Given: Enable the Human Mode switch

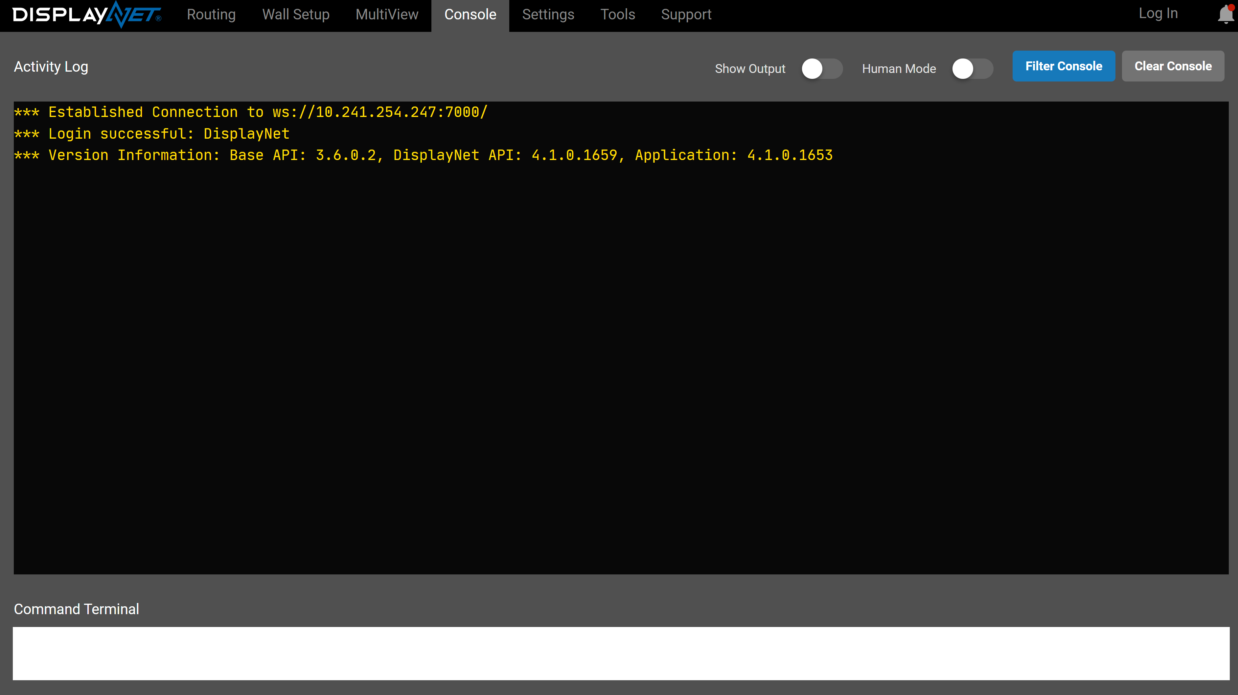Looking at the screenshot, I should point(973,69).
